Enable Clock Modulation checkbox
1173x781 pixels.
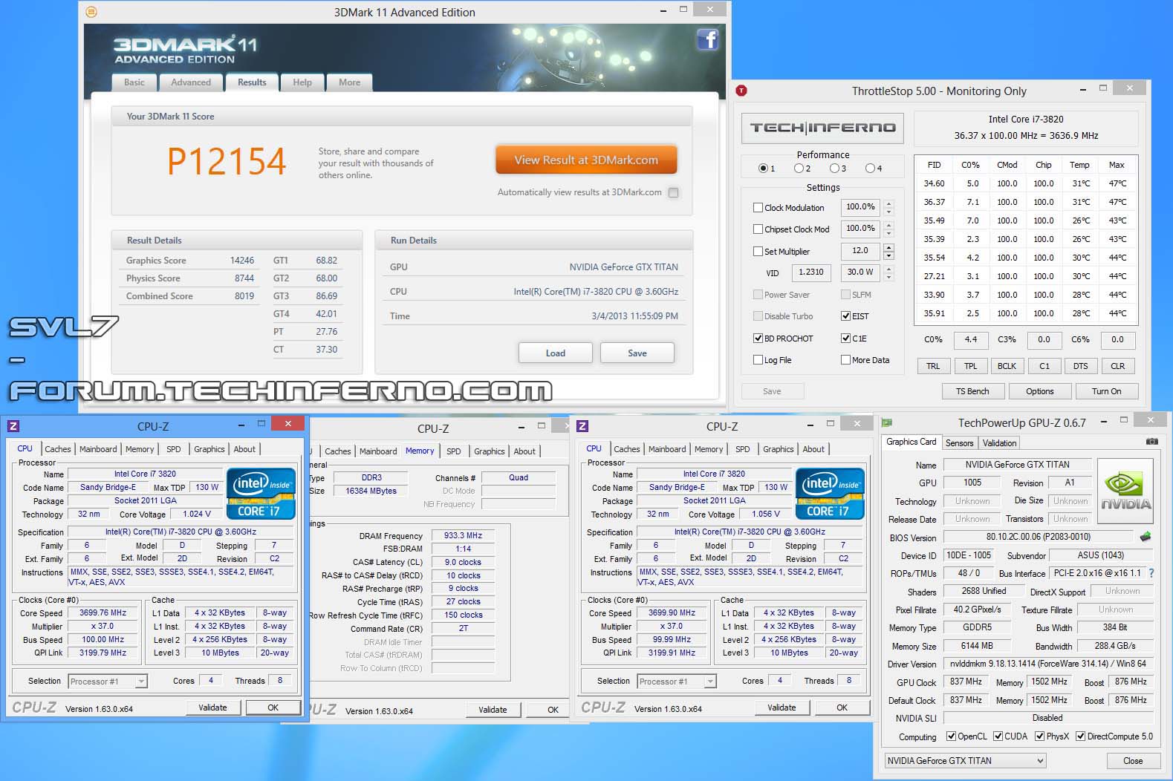point(758,208)
